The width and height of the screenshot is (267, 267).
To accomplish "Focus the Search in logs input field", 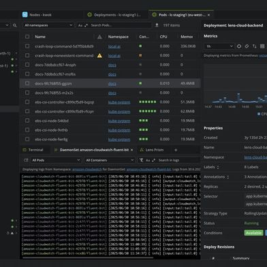I will [179, 160].
